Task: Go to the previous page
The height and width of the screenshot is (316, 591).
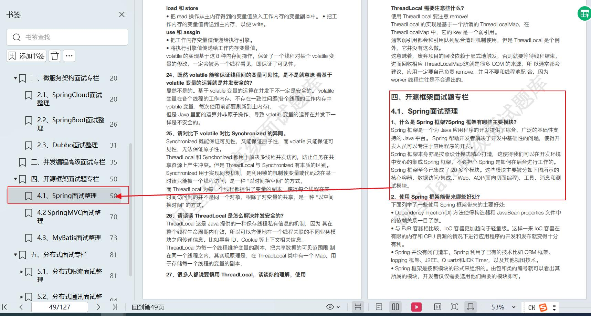Action: coord(21,307)
